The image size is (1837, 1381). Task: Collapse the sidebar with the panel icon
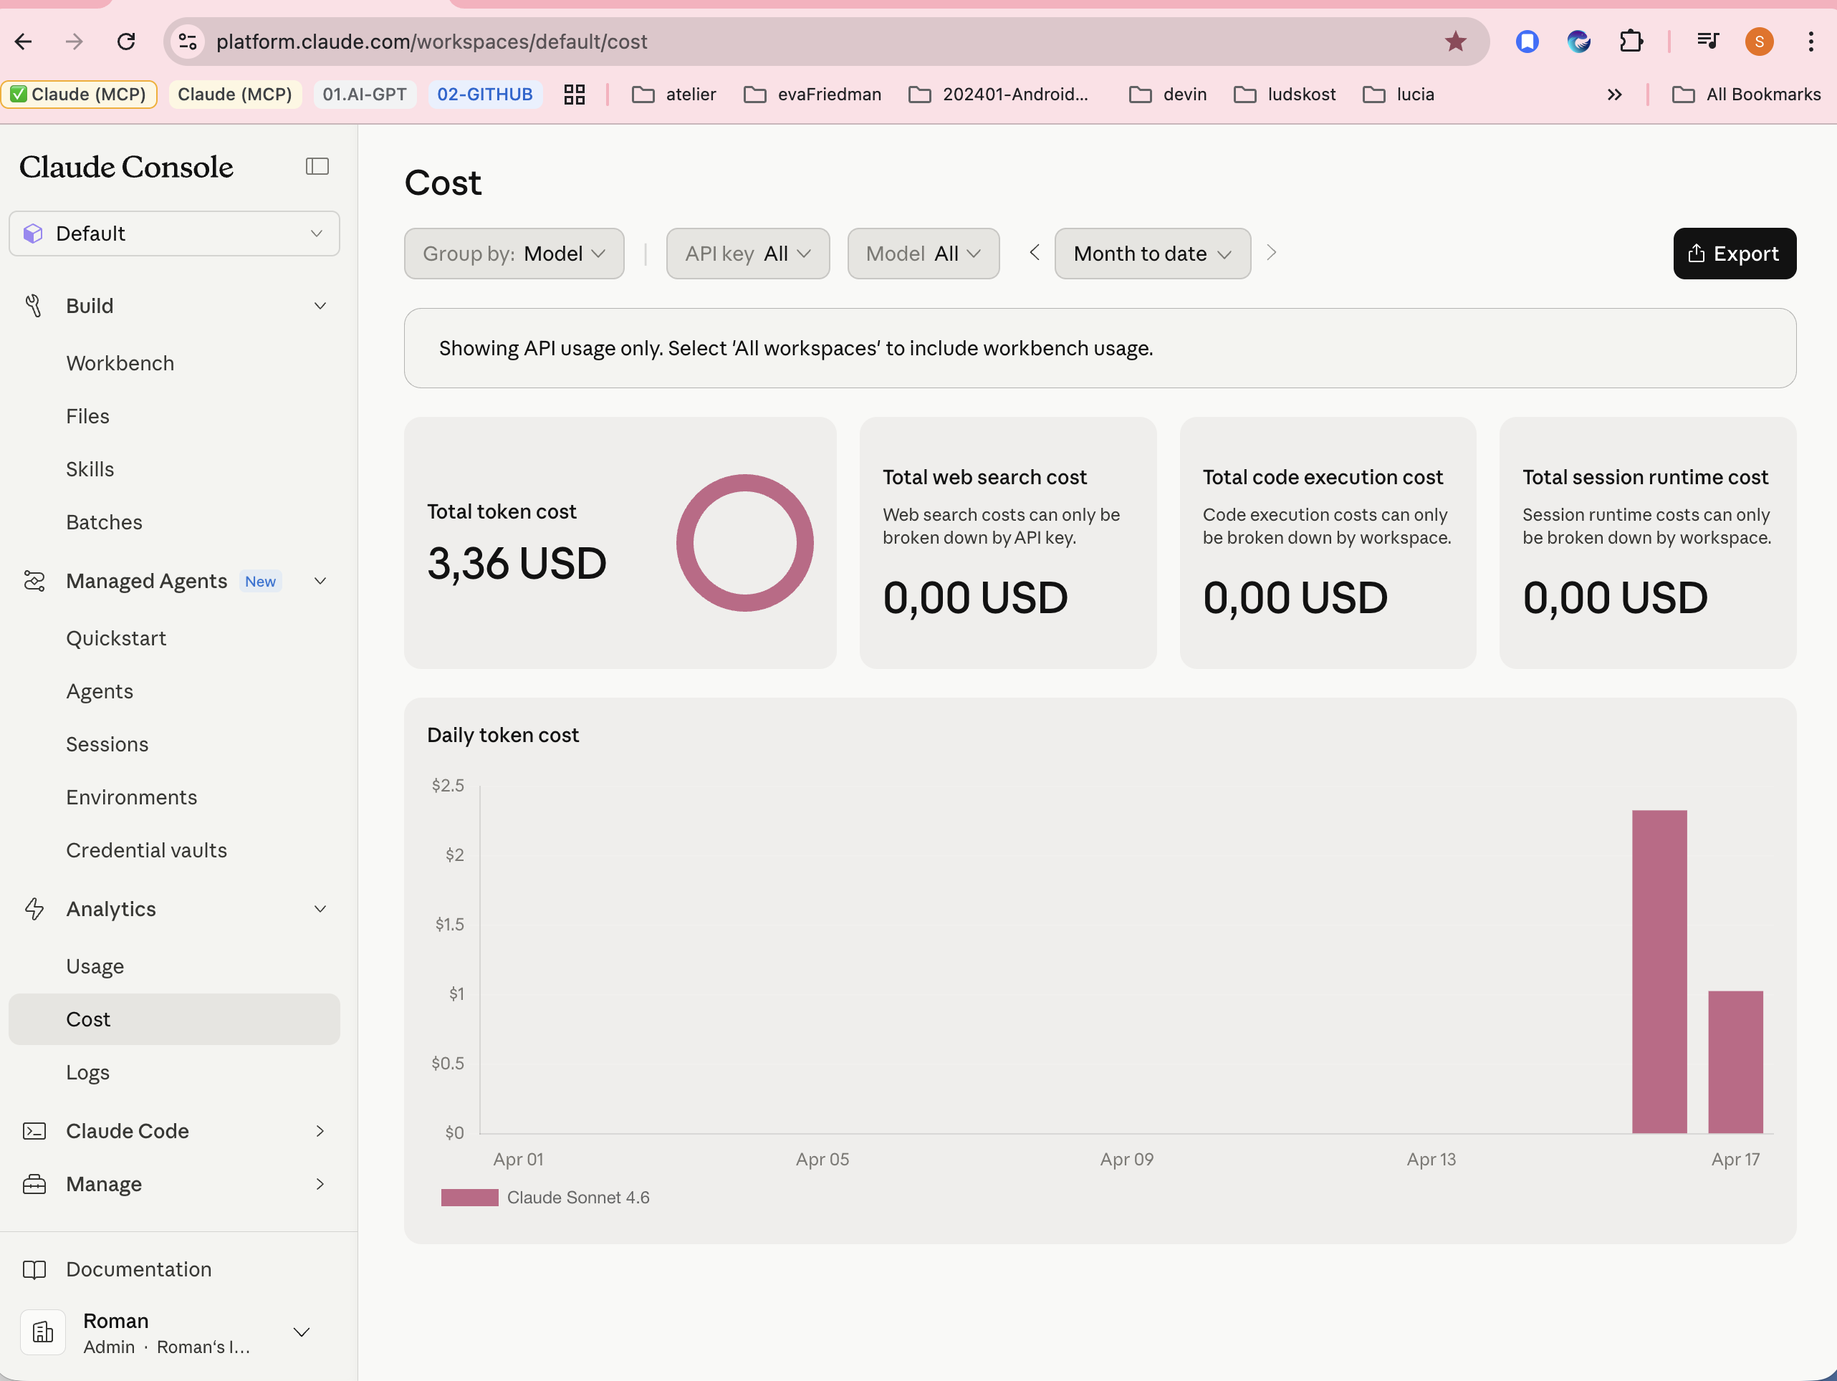(x=317, y=167)
